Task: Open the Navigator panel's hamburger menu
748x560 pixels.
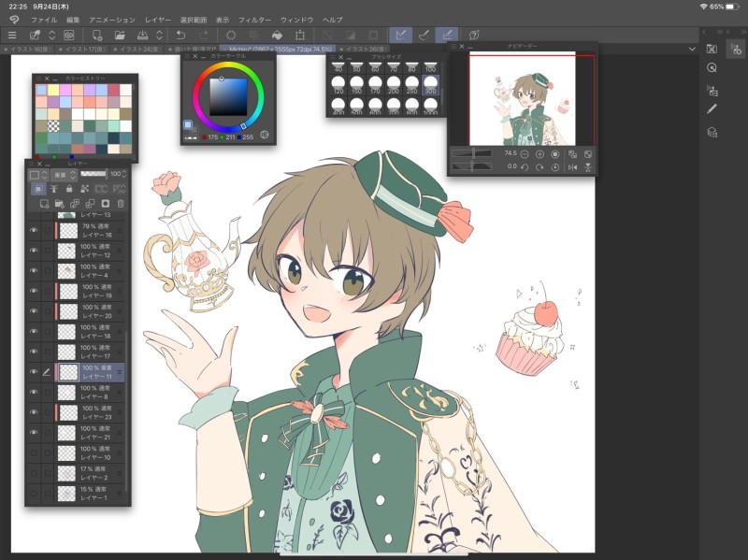Action: click(x=452, y=46)
